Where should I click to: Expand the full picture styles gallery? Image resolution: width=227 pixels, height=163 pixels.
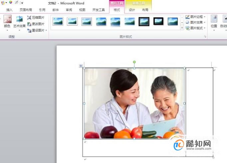182,28
